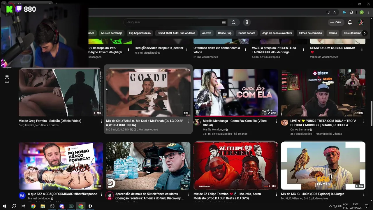The image size is (373, 210).
Task: Open YouTube notifications bell
Action: 350,22
